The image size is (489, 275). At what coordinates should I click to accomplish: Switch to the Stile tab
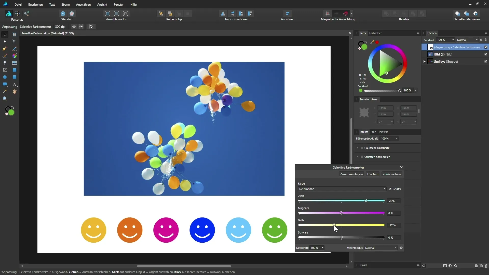373,132
